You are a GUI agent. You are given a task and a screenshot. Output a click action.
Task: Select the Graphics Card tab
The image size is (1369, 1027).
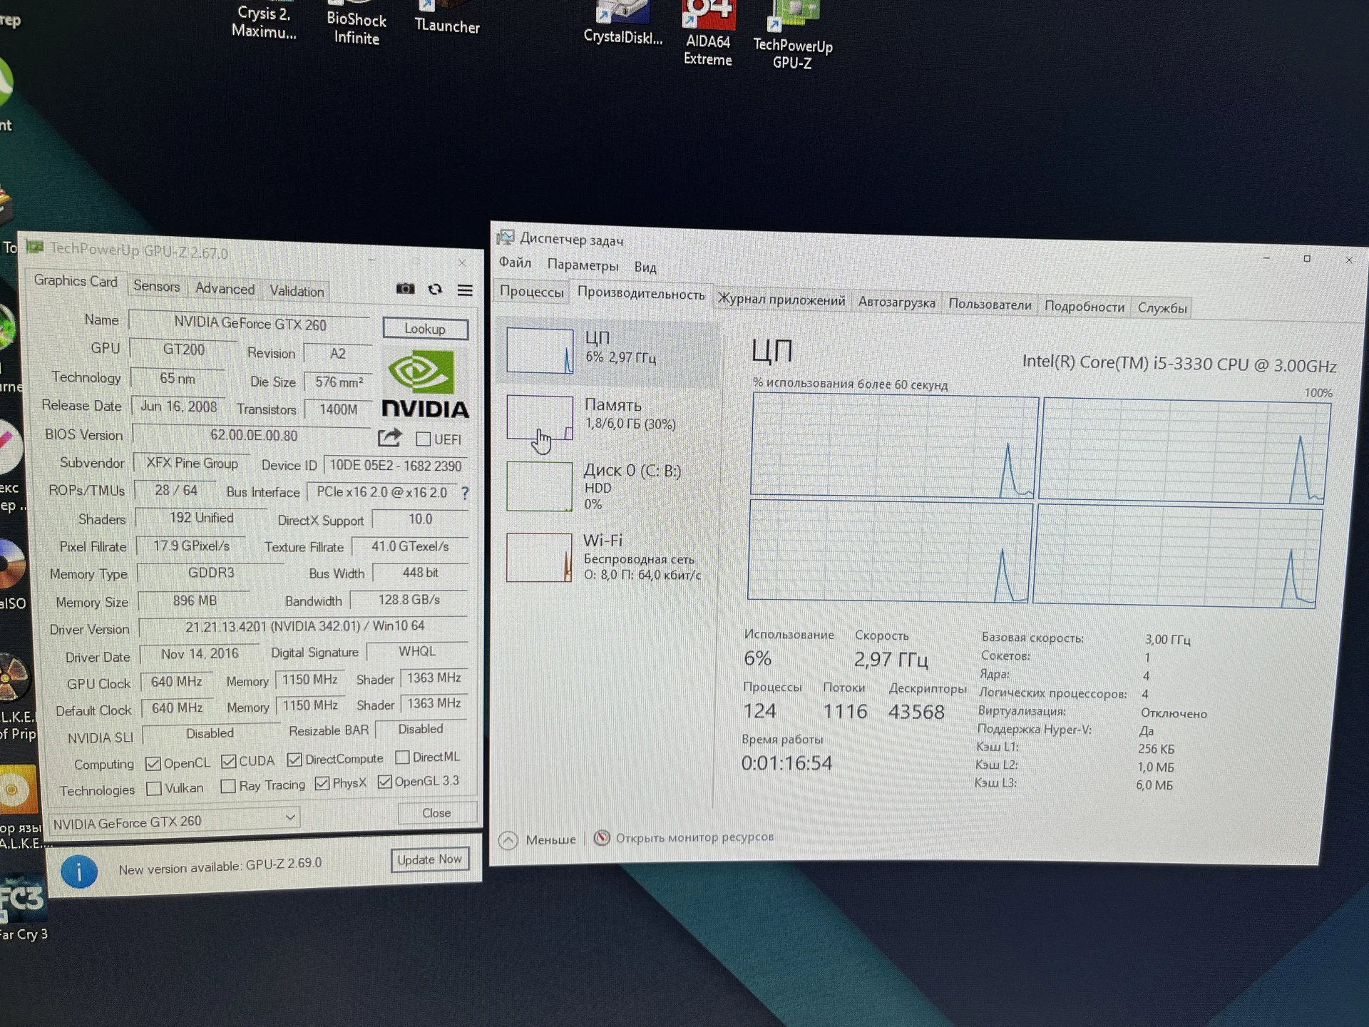click(76, 281)
